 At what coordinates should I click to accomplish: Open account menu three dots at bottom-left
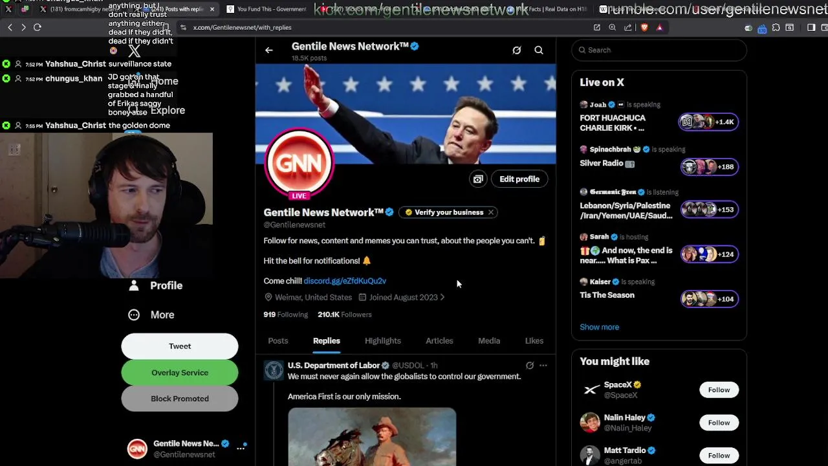241,448
